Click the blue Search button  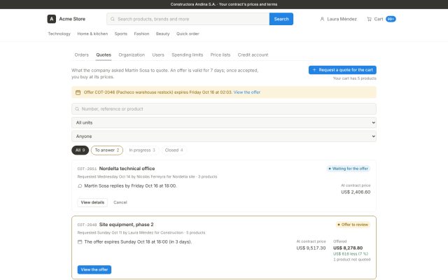click(x=281, y=19)
